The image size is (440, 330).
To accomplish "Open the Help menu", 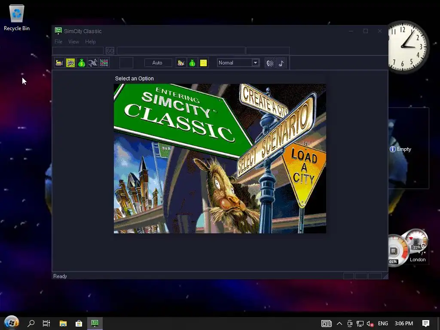I will point(90,42).
